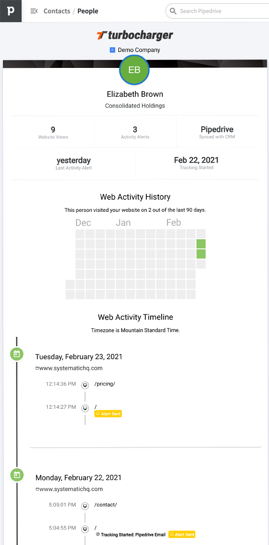Click the Demo Company blue icon
The height and width of the screenshot is (545, 269).
[112, 50]
